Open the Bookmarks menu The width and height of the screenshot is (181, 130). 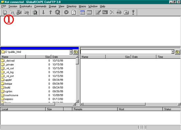[26, 6]
